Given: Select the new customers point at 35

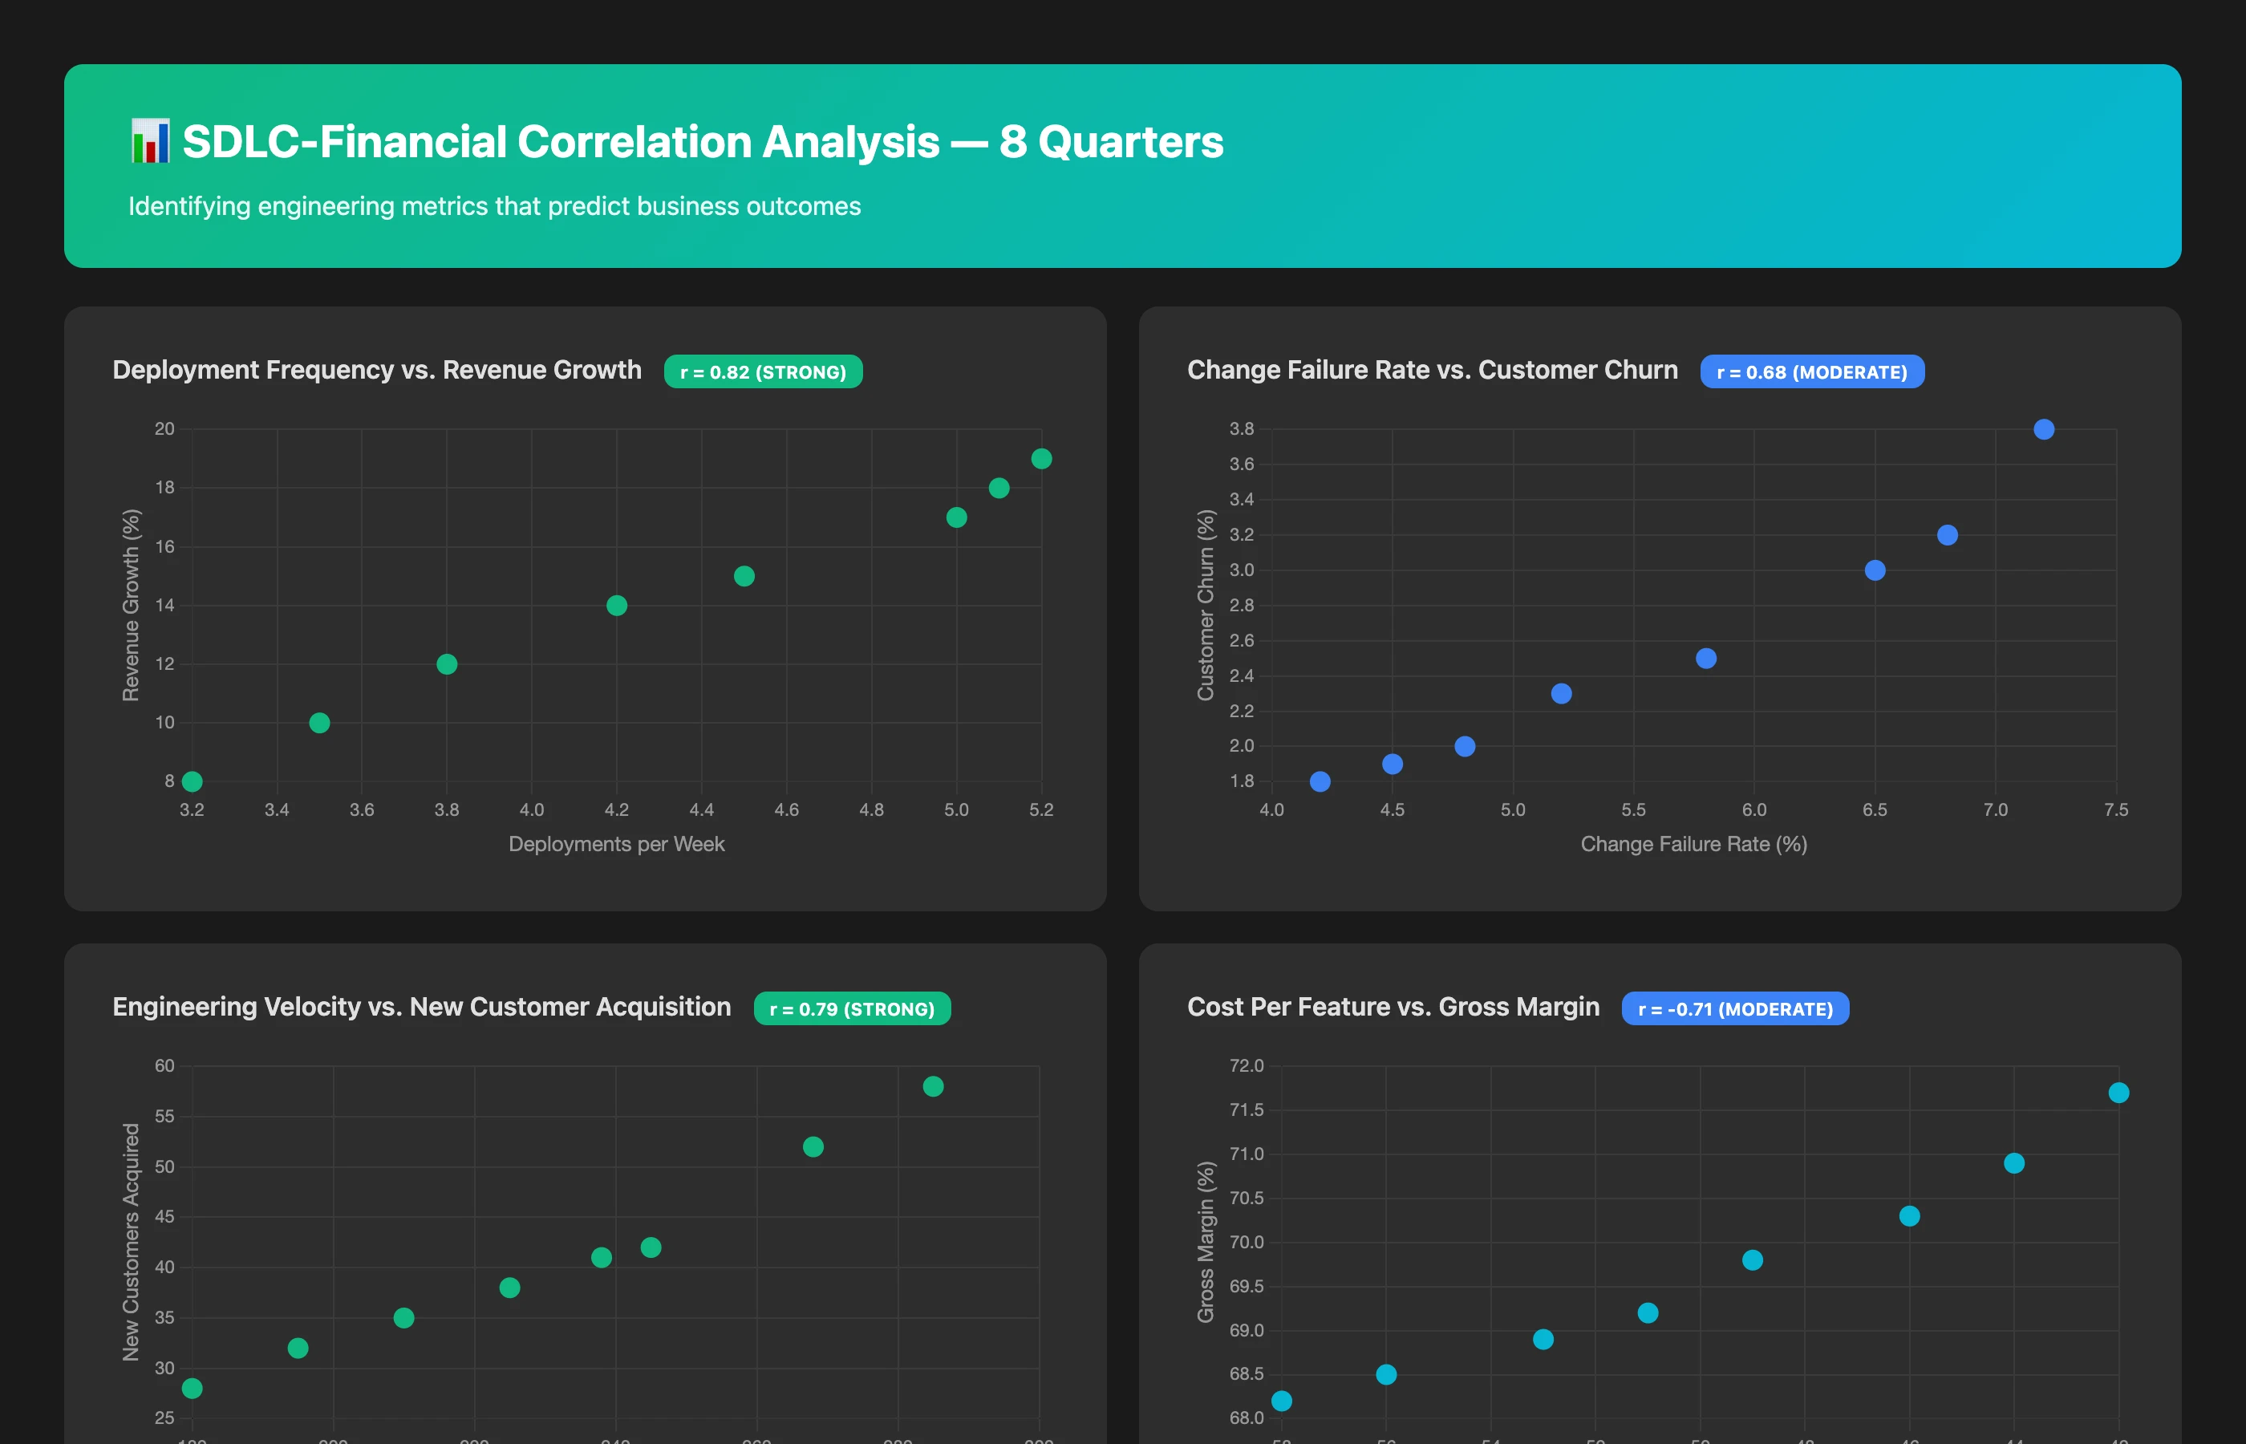Looking at the screenshot, I should [404, 1317].
